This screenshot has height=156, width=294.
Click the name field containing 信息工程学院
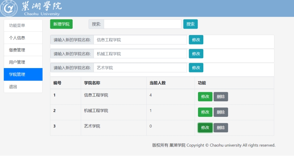(x=140, y=40)
